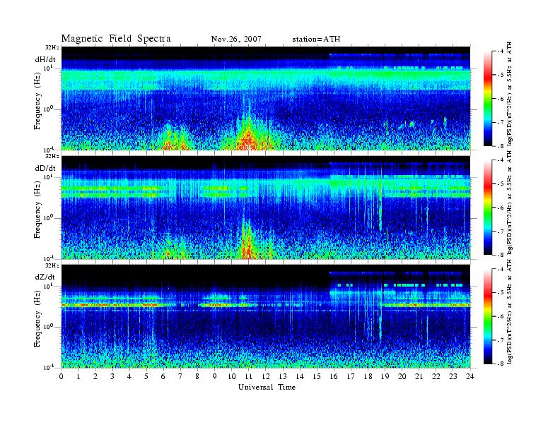Click the "-8" tick on the dH/dt color bar

click(501, 146)
